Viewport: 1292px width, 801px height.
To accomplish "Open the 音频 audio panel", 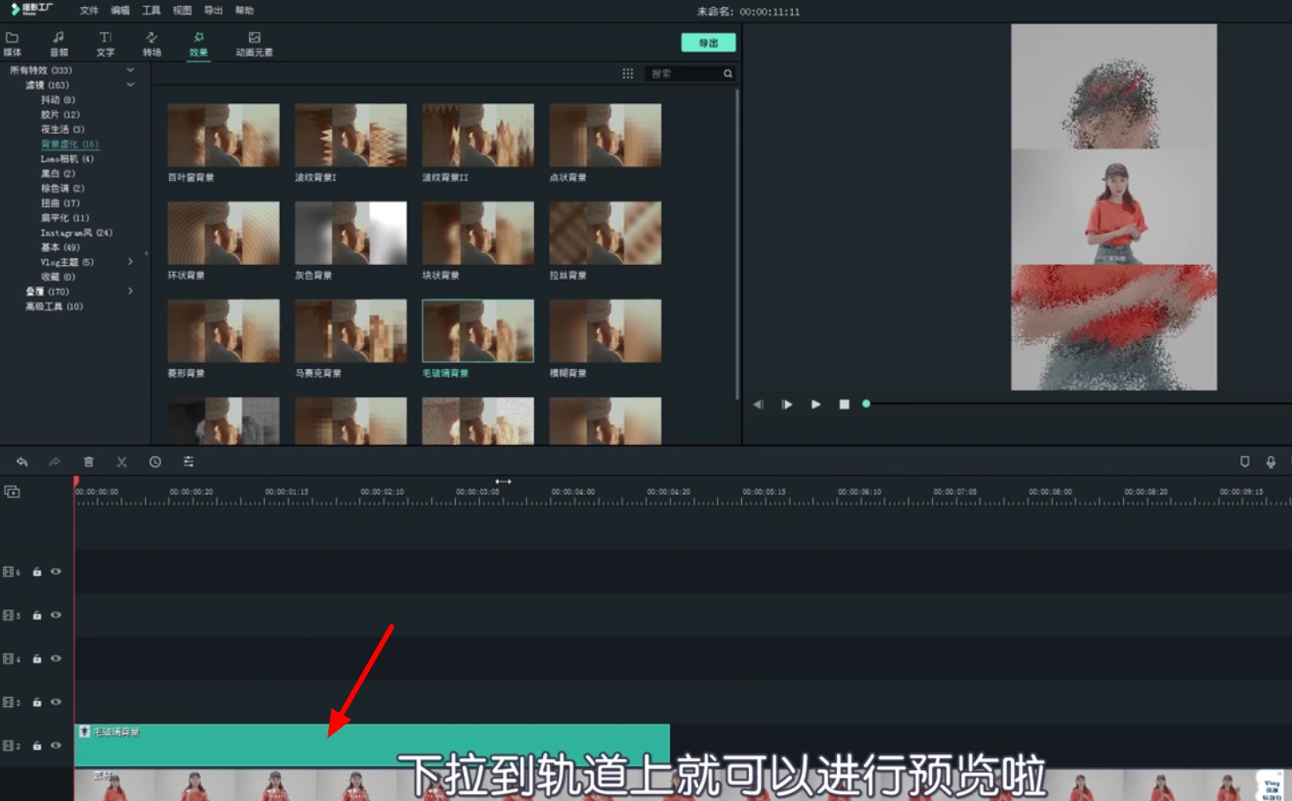I will [x=59, y=42].
